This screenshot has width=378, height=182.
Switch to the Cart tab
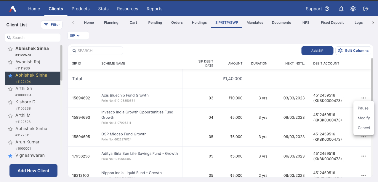[x=133, y=23]
